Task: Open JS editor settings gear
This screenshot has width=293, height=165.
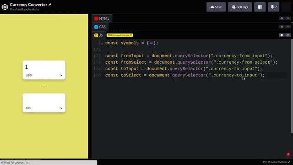Action: pyautogui.click(x=282, y=35)
